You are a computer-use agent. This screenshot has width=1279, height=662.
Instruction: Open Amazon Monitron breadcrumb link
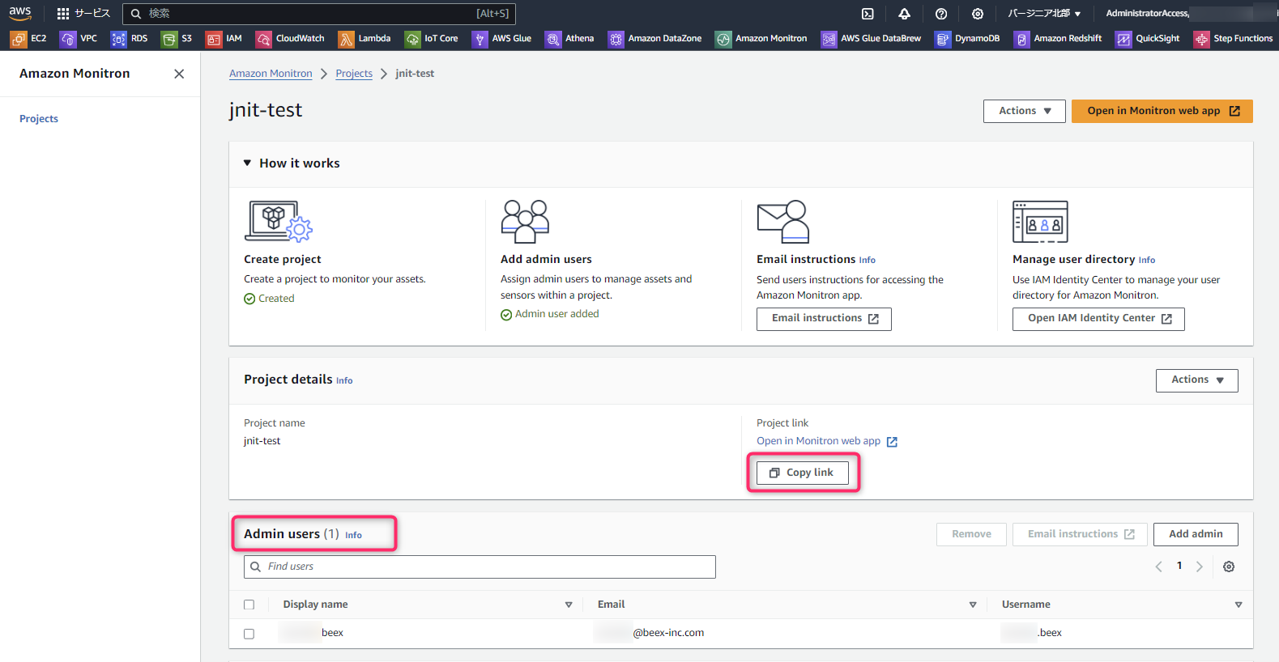click(271, 74)
